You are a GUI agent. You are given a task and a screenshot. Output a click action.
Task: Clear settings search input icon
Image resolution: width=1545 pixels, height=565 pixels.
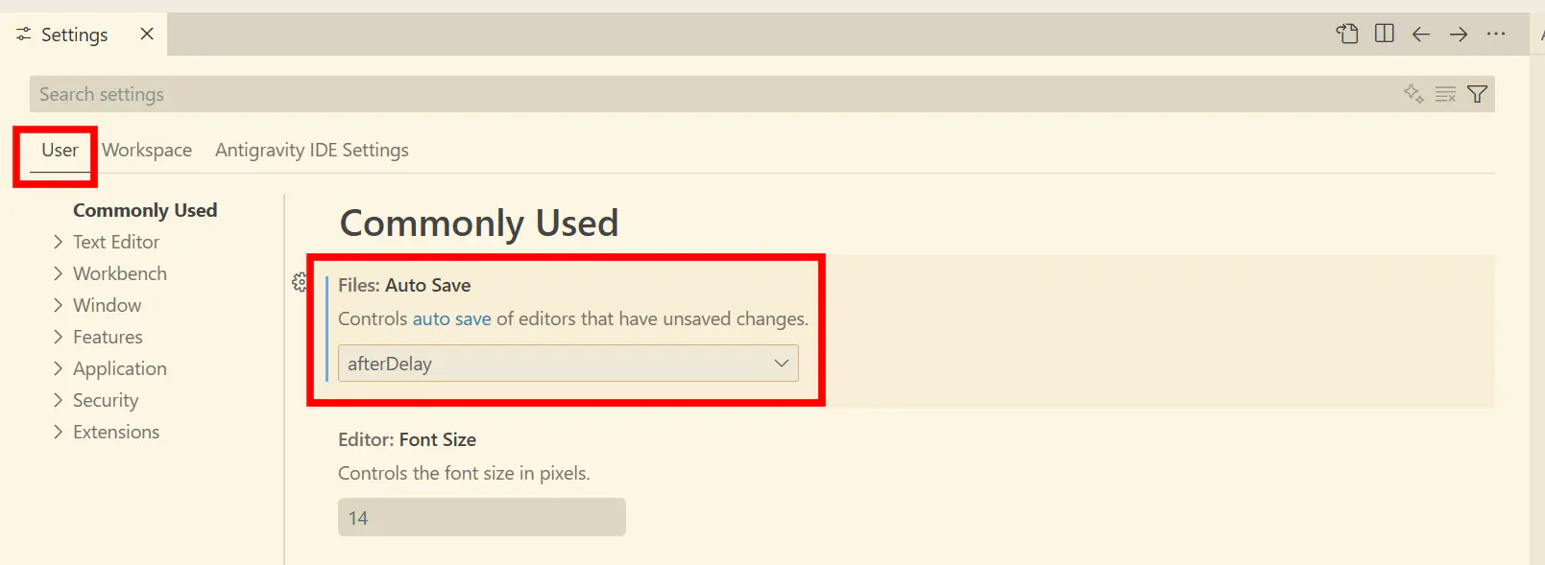point(1445,94)
